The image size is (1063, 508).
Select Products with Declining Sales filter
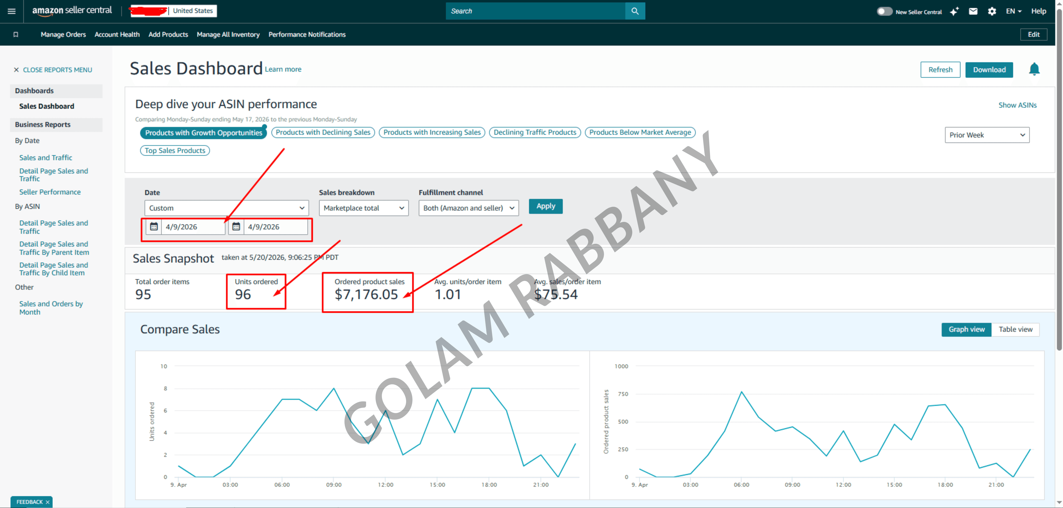point(323,132)
